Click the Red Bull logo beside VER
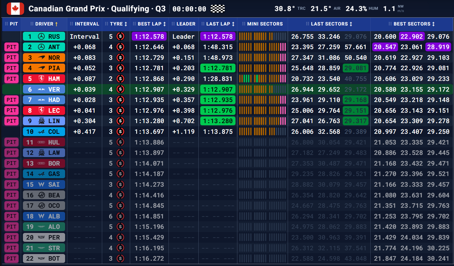This screenshot has width=454, height=266. pyautogui.click(x=41, y=89)
